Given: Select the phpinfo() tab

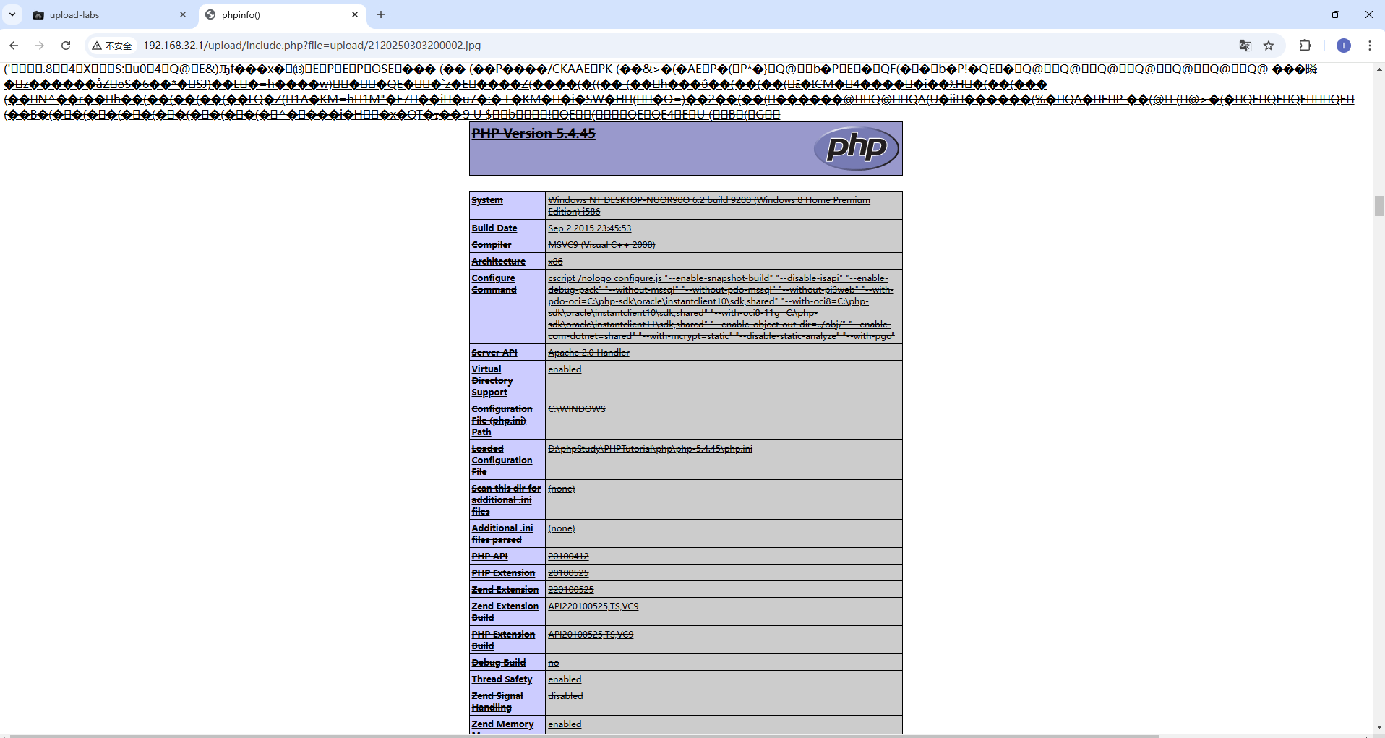Looking at the screenshot, I should point(282,14).
